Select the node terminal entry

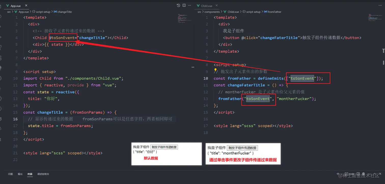[x=350, y=174]
